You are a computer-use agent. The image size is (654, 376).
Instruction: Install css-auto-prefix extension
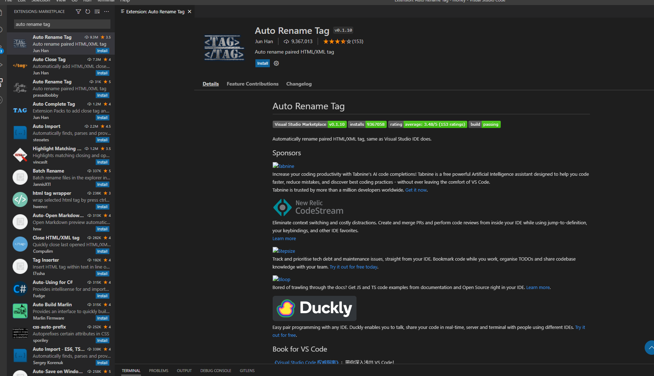click(x=103, y=340)
